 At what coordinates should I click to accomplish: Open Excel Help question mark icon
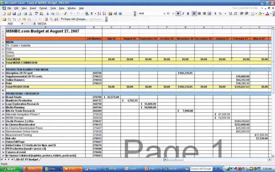pos(120,13)
